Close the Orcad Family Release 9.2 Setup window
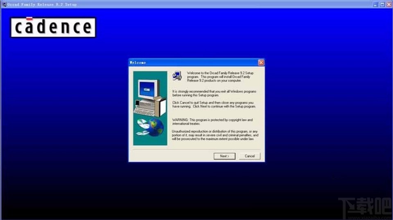 [389, 4]
